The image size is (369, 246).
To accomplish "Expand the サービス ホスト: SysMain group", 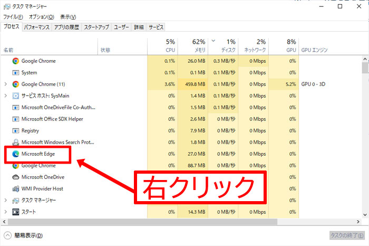I will coord(5,96).
